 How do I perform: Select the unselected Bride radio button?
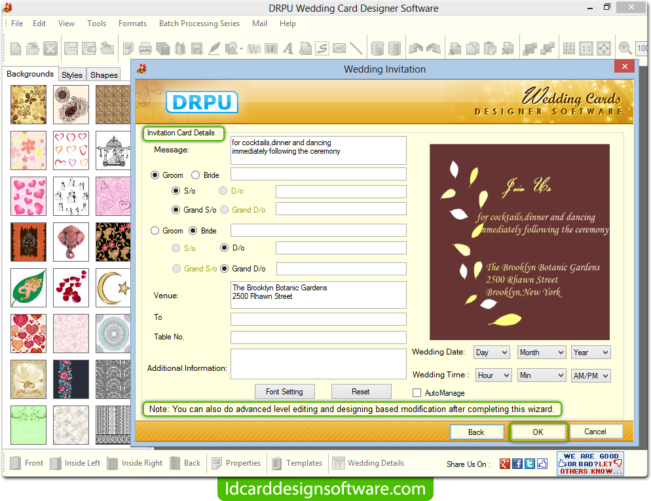click(196, 175)
